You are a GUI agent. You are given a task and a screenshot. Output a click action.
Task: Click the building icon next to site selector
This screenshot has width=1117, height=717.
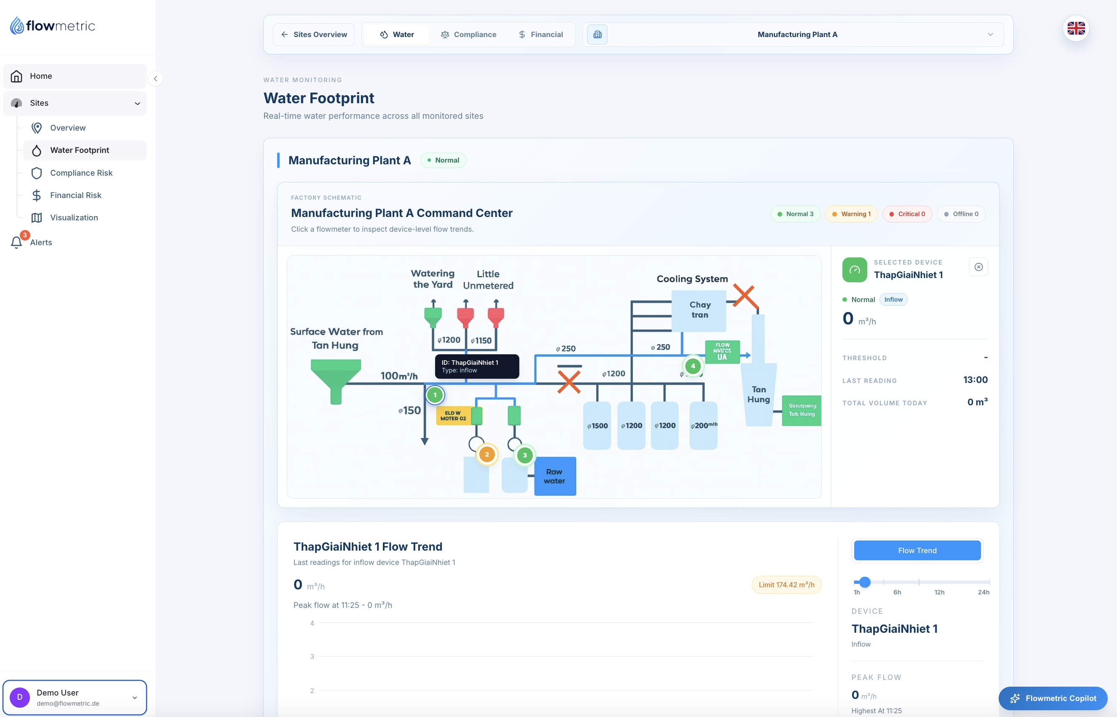[597, 35]
